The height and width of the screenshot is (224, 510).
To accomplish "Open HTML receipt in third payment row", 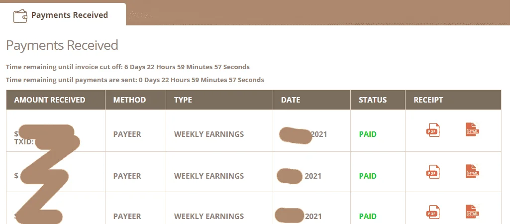I will (473, 211).
